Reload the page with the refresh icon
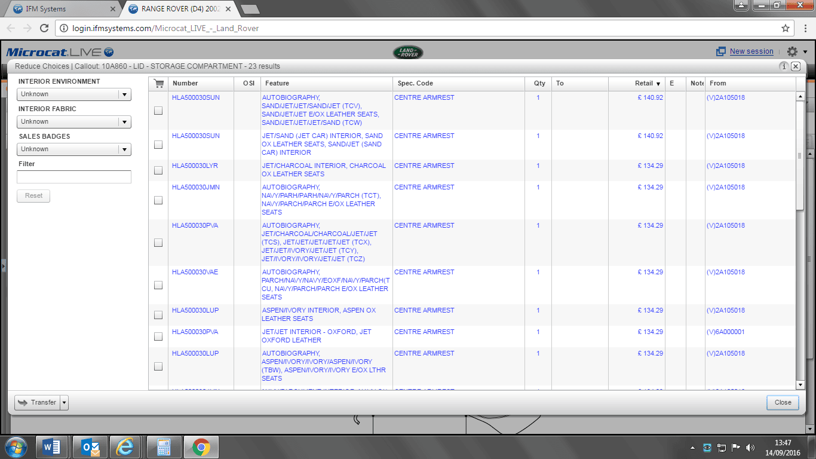 [44, 28]
